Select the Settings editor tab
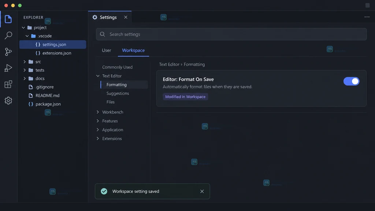 pyautogui.click(x=110, y=17)
